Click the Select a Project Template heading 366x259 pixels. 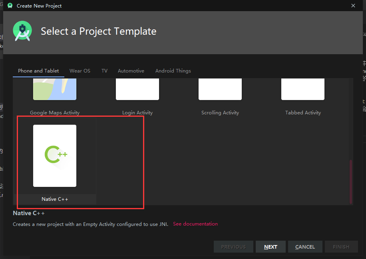click(x=99, y=31)
